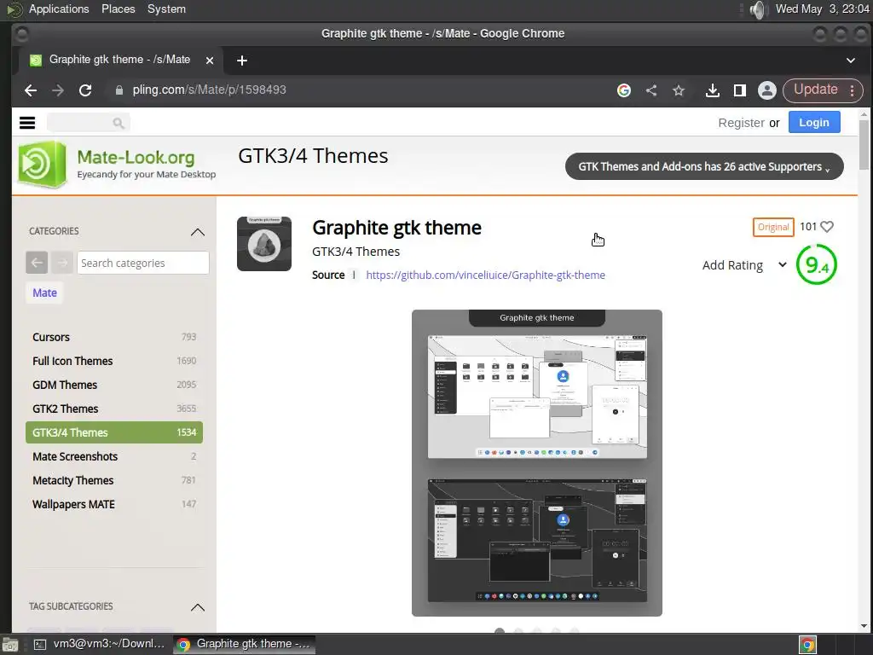This screenshot has height=655, width=873.
Task: Click the date and time clock
Action: [x=823, y=9]
